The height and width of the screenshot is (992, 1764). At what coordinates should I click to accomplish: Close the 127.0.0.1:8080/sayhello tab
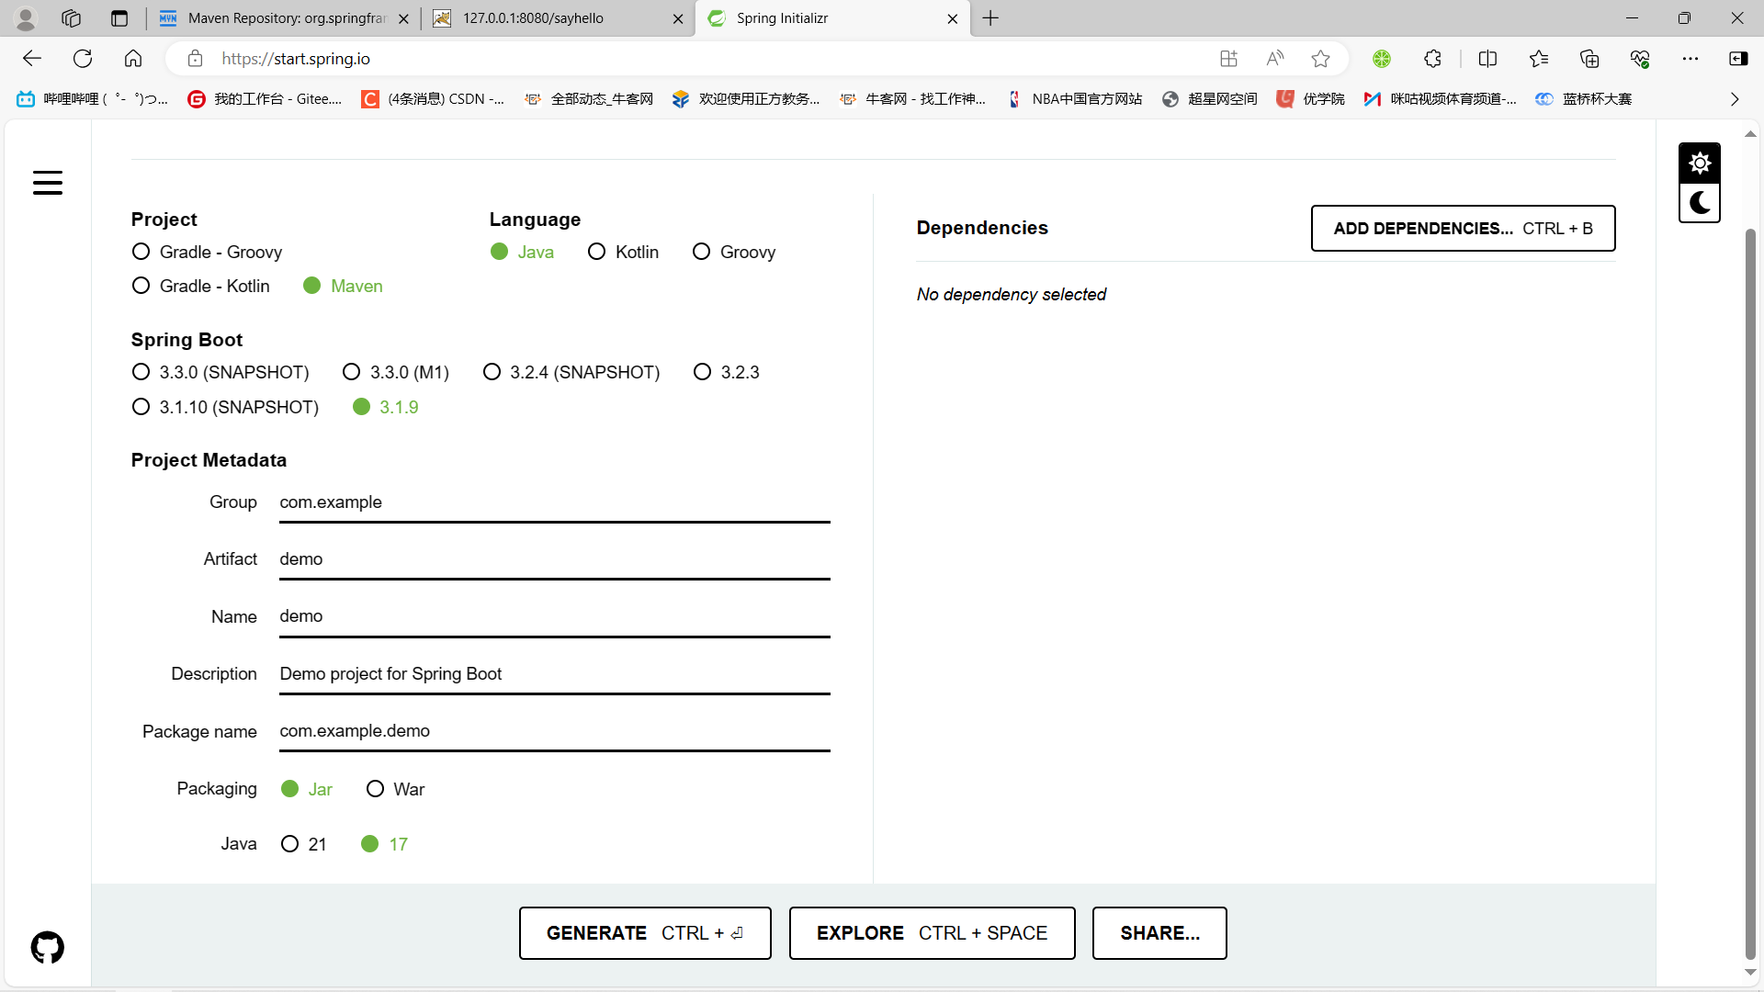(x=678, y=18)
